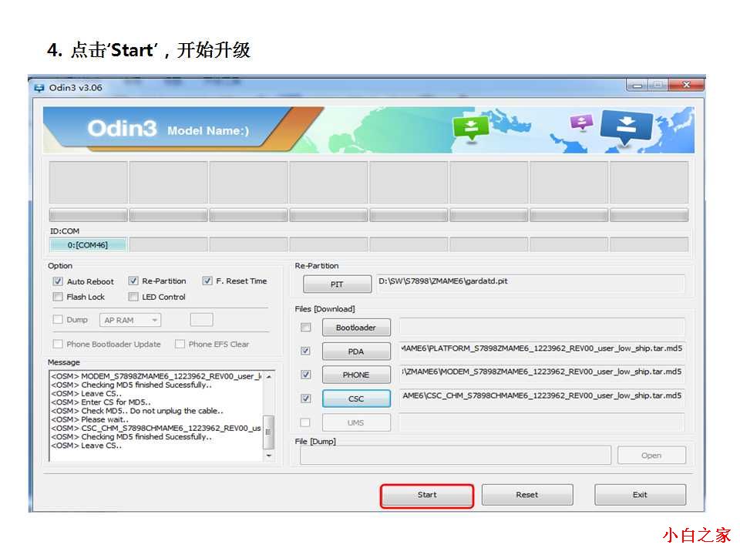
Task: Click the message log scroll up arrow
Action: [269, 377]
